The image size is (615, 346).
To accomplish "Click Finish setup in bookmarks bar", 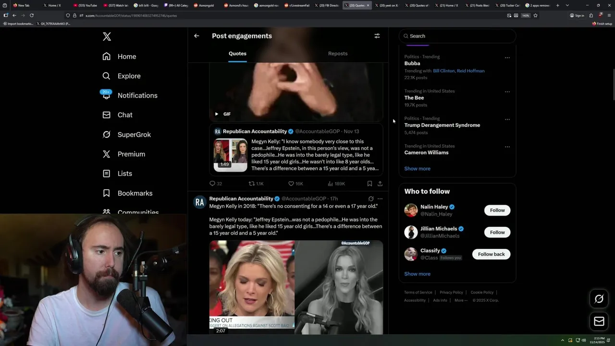I will pos(602,24).
